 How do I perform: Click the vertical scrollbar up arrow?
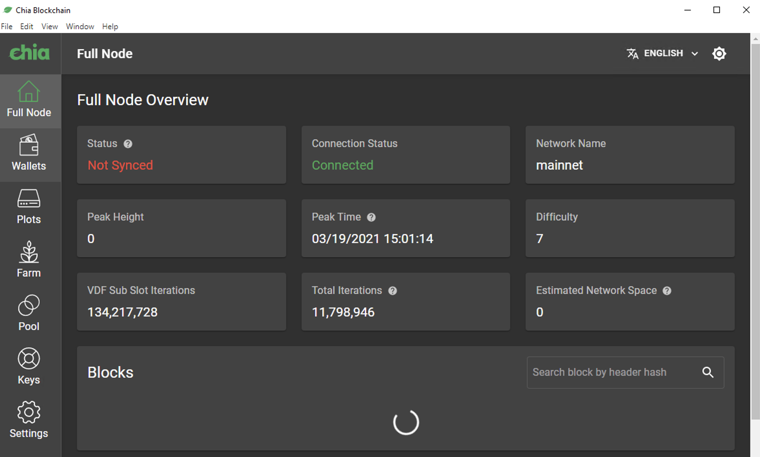(x=755, y=39)
